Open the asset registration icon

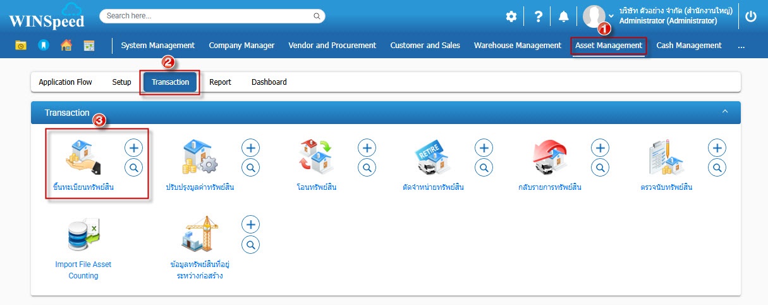(78, 158)
